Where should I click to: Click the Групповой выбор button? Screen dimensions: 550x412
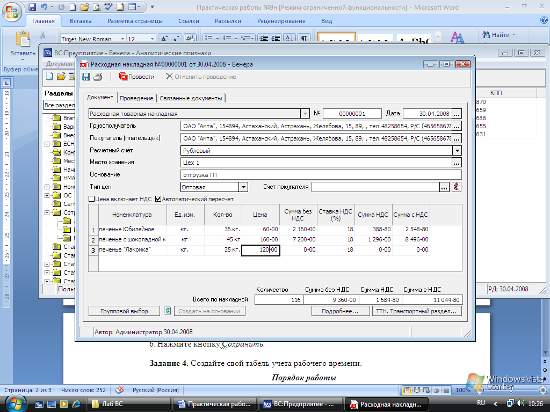tap(124, 311)
